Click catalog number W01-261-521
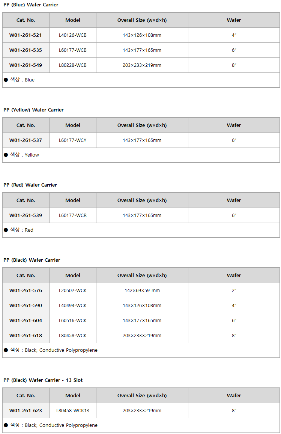This screenshot has height=434, width=281. point(26,35)
